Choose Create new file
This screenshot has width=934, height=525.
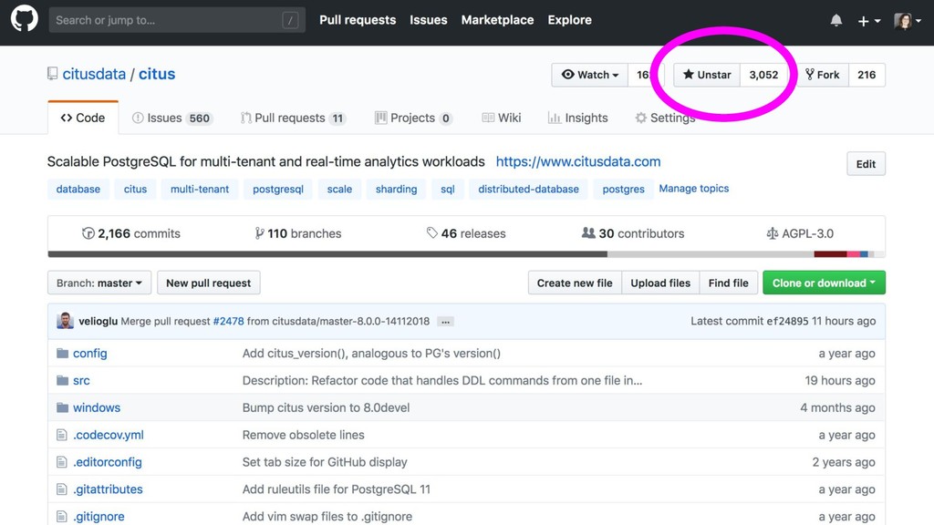point(575,283)
